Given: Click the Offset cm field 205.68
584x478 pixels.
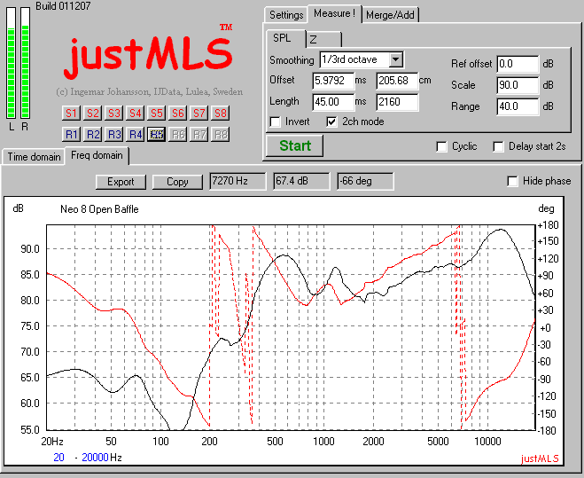Looking at the screenshot, I should [397, 81].
